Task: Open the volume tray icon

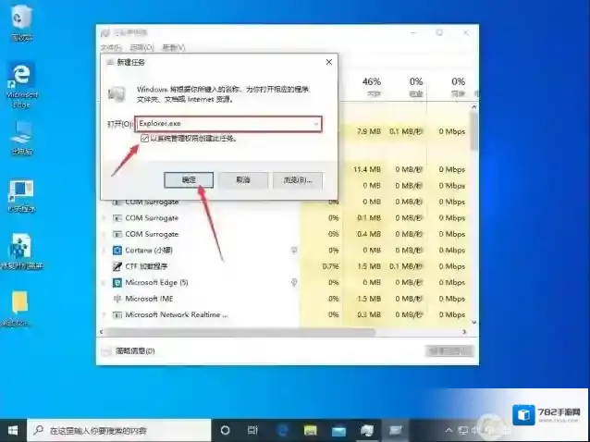Action: 475,430
